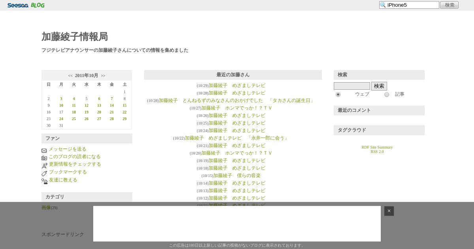
Task: Open calendar date 12
Action: click(87, 106)
